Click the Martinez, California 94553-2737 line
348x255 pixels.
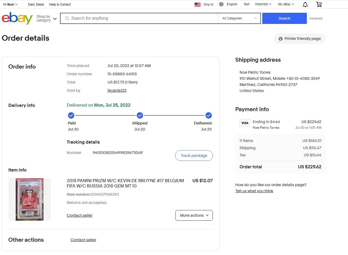(268, 85)
